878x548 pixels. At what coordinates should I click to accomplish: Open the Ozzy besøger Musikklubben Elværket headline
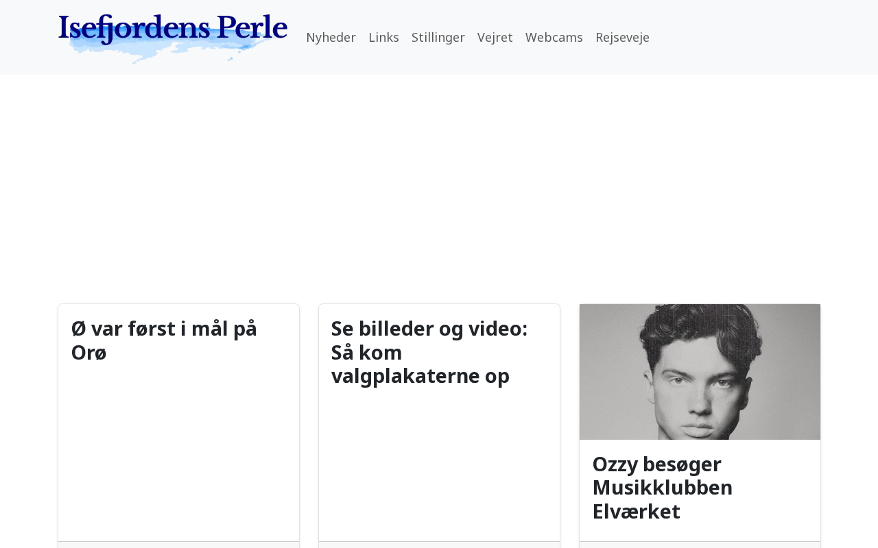point(662,488)
